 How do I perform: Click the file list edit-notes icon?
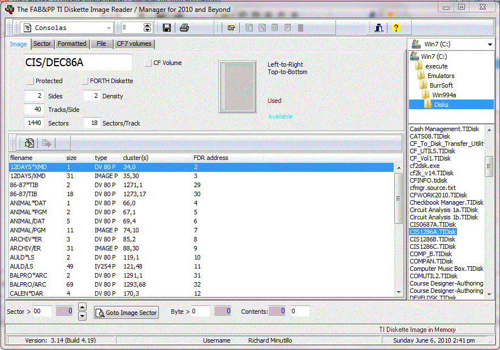tap(29, 143)
